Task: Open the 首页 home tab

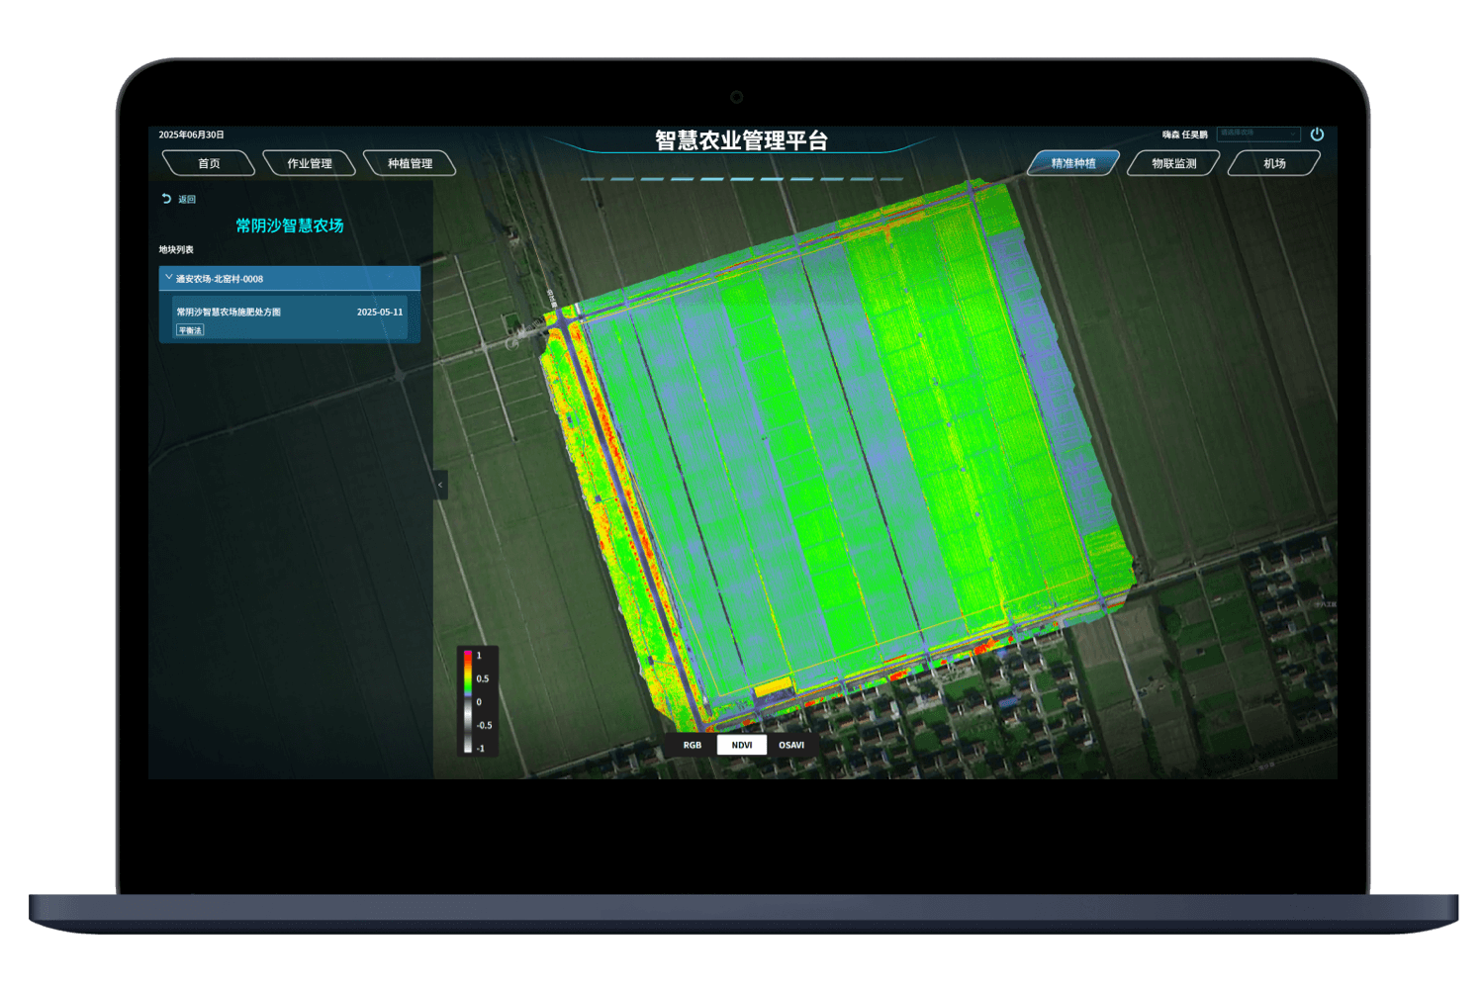Action: (x=209, y=163)
